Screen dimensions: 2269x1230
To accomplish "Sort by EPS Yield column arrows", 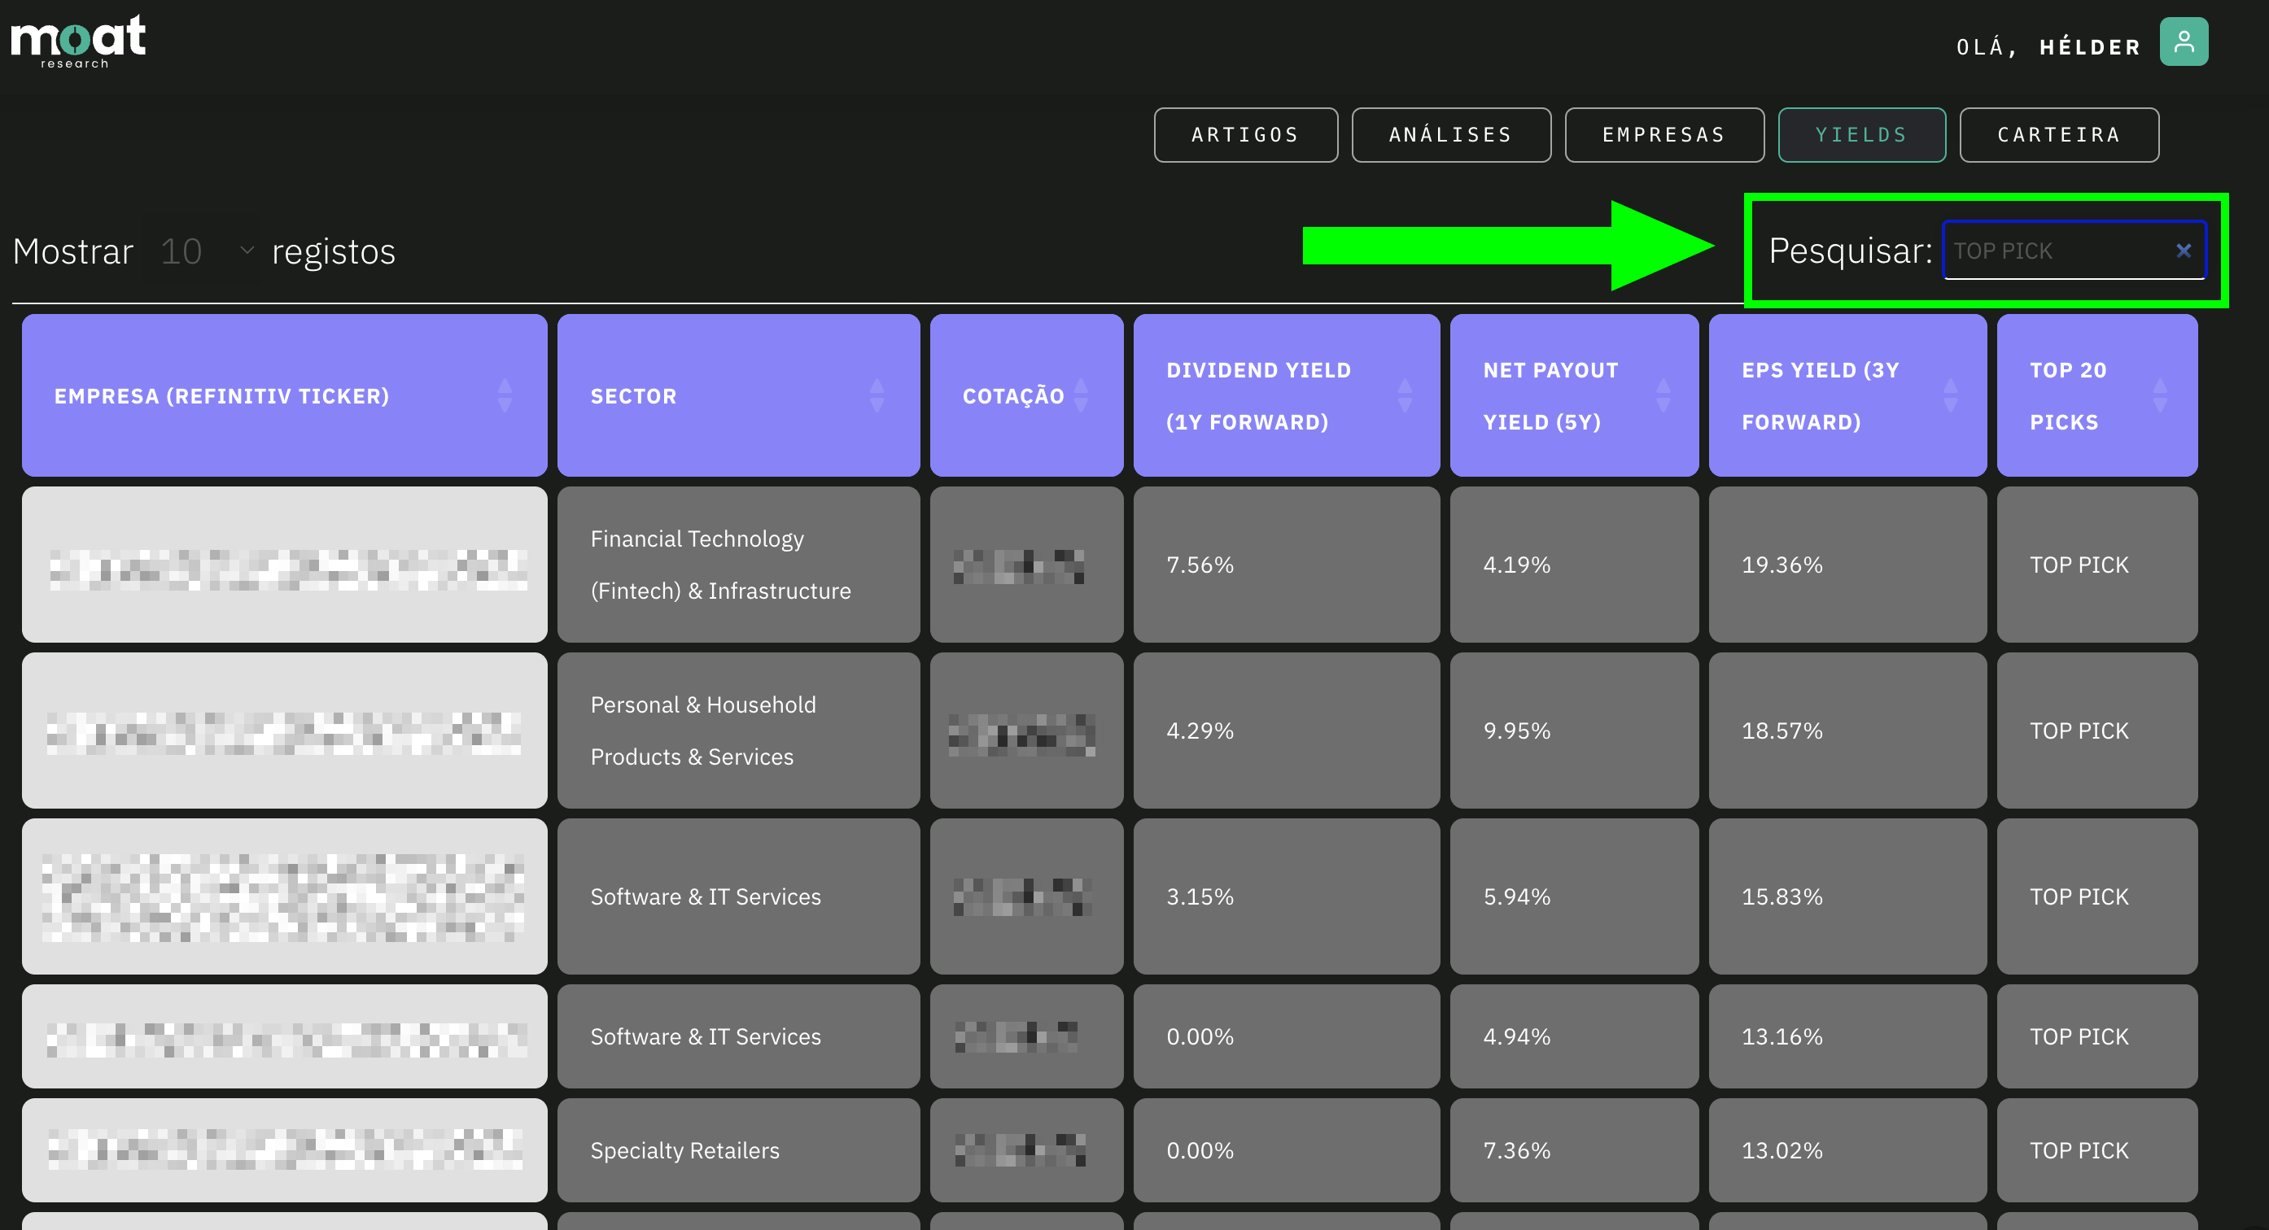I will tap(1950, 395).
